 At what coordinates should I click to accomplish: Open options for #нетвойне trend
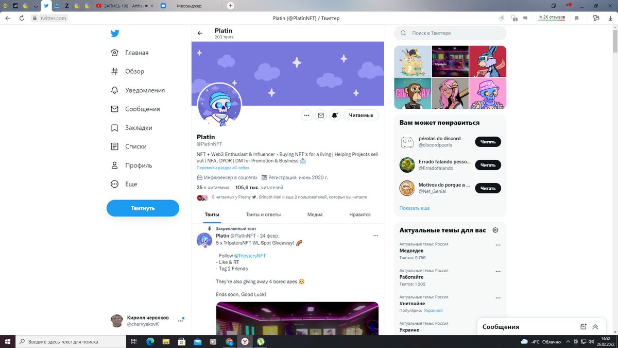pos(498,298)
